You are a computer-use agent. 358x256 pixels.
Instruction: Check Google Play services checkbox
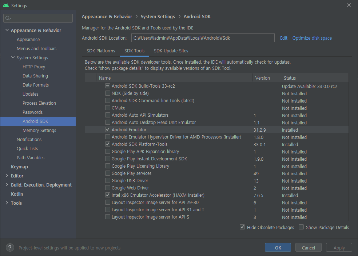(108, 173)
